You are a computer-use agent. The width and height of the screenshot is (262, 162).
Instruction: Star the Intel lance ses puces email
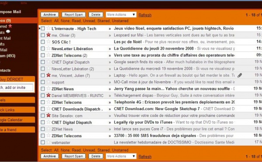[x=48, y=128]
